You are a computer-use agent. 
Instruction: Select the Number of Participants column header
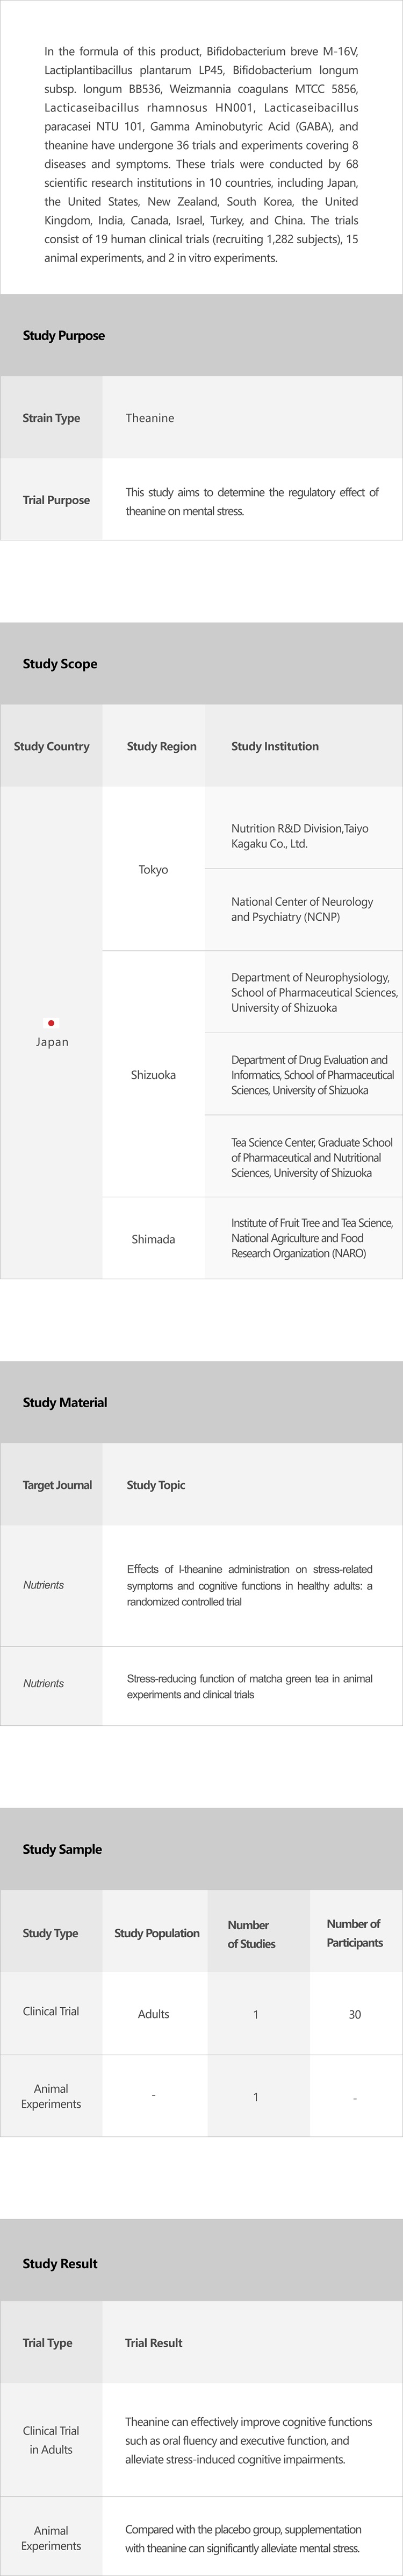click(354, 1933)
